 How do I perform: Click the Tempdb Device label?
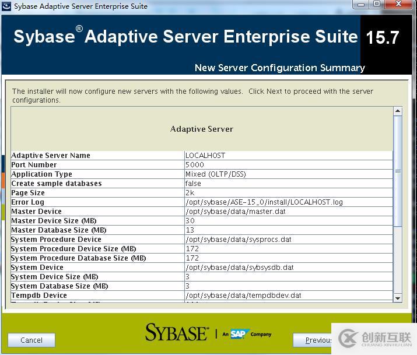tap(39, 295)
